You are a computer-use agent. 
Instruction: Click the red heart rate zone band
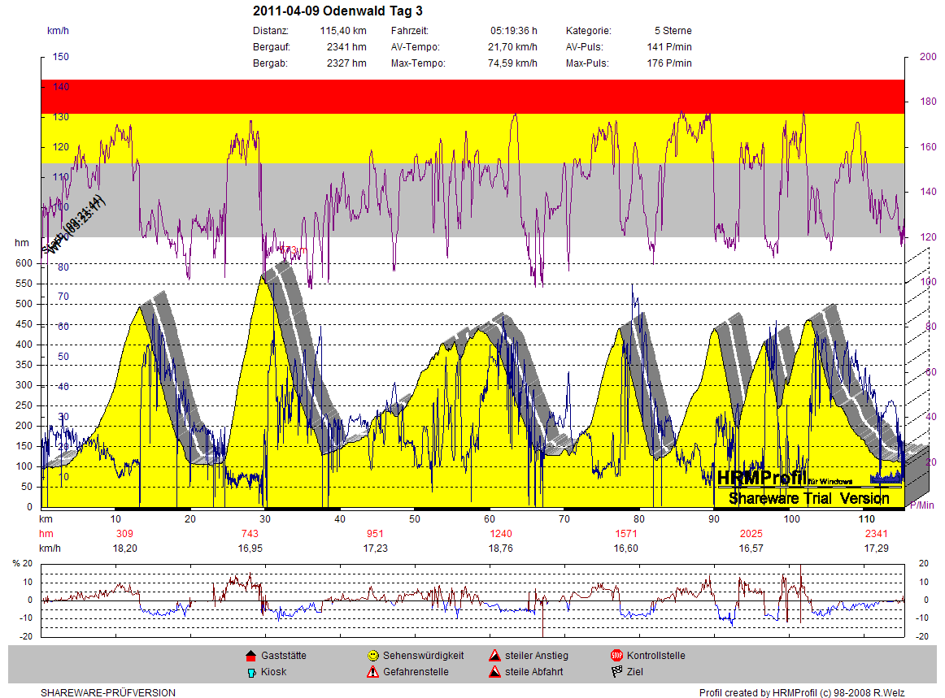click(x=472, y=96)
